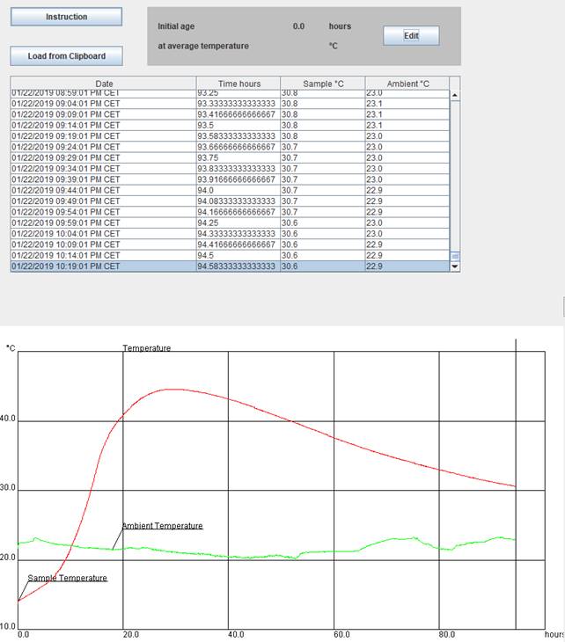Select the highlighted 10:19:01 PM row
This screenshot has height=642, width=565.
tap(104, 266)
